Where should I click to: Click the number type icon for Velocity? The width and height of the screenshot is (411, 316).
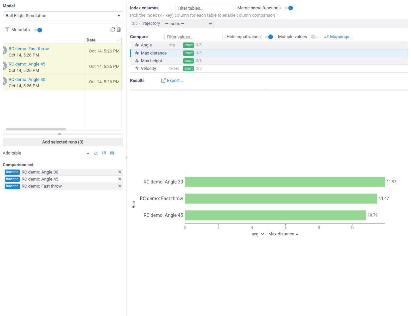click(x=137, y=69)
